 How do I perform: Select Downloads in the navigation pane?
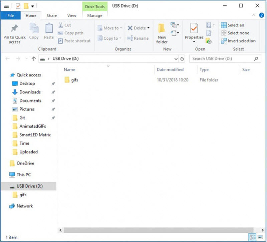tap(30, 92)
